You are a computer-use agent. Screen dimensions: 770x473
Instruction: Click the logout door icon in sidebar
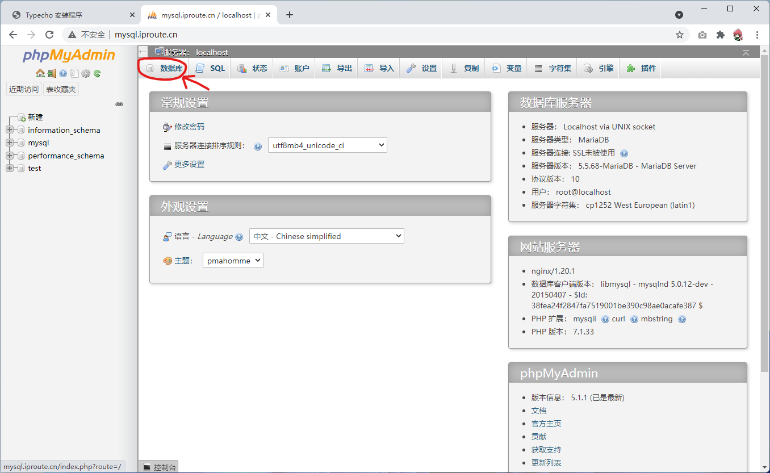(x=52, y=73)
